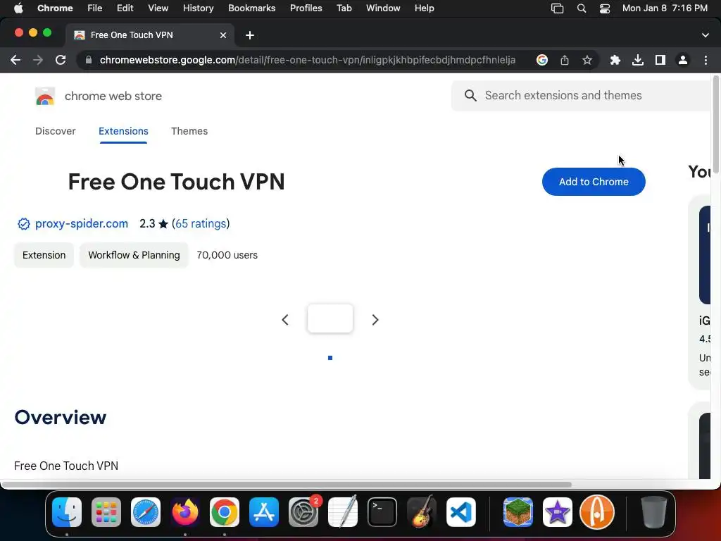
Task: Open TextEdit from the dock
Action: click(343, 512)
